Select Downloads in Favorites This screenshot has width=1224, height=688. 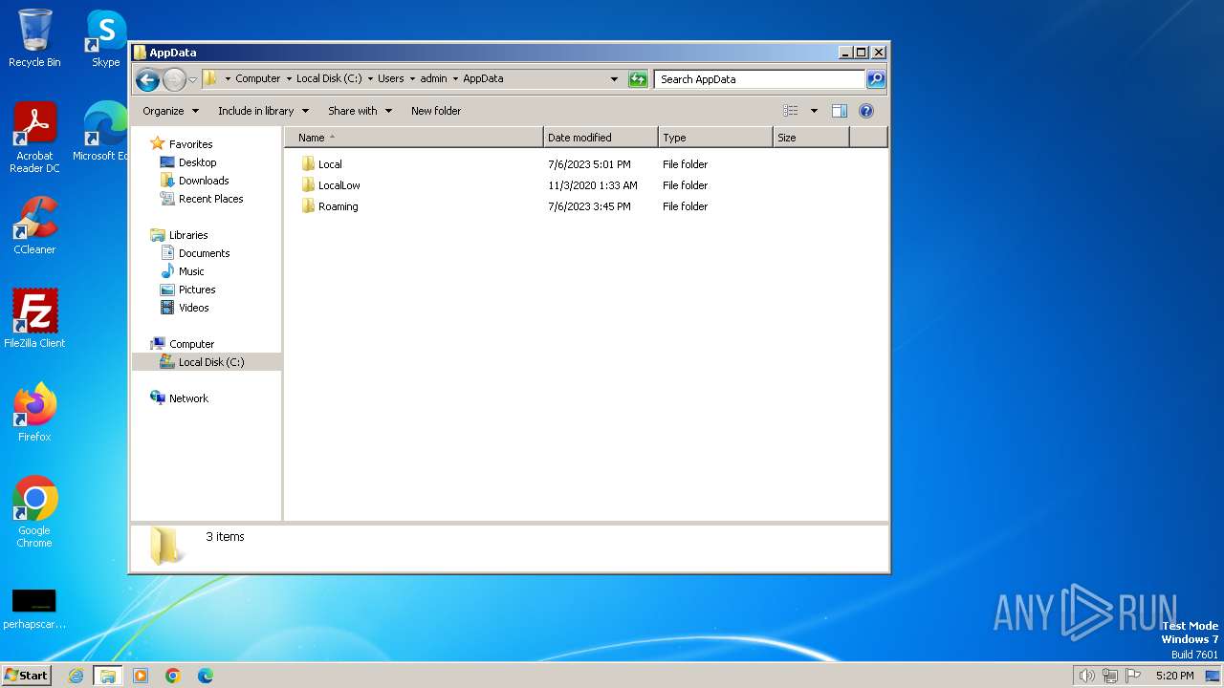(x=203, y=181)
